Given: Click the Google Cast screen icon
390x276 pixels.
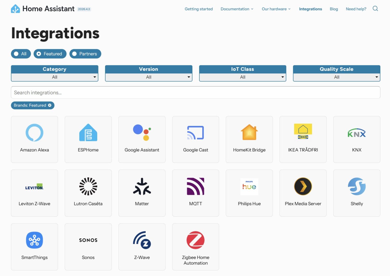Looking at the screenshot, I should (x=196, y=133).
